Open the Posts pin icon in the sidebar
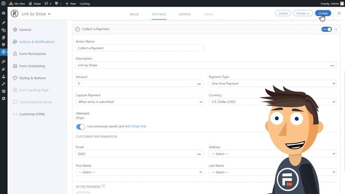Screen dimensions: 345x194 [x=4, y=23]
